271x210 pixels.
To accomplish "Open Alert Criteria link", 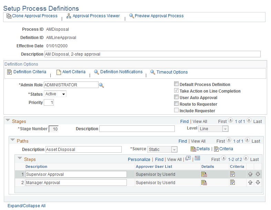I will pyautogui.click(x=74, y=72).
